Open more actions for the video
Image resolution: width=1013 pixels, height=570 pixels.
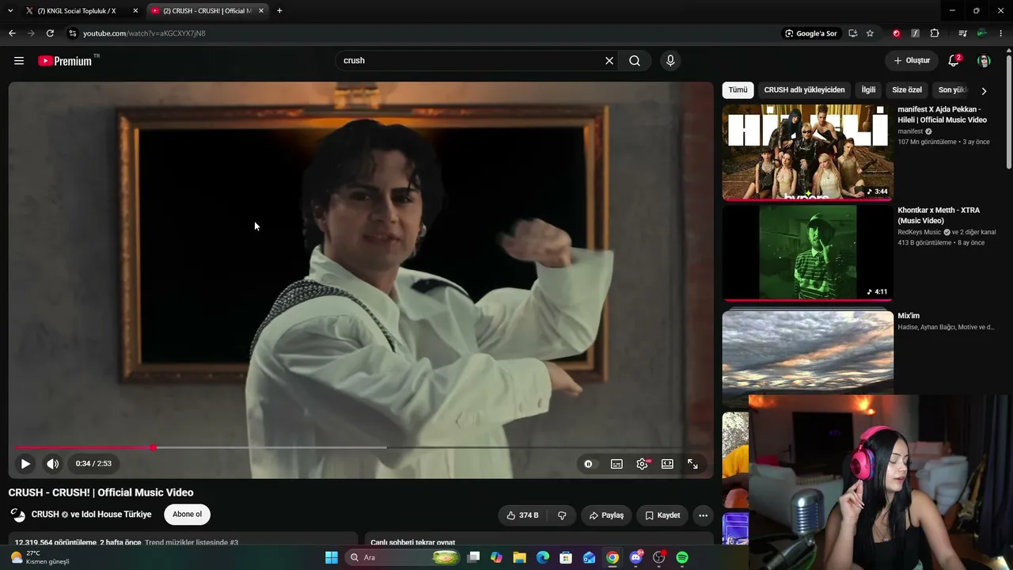[703, 515]
